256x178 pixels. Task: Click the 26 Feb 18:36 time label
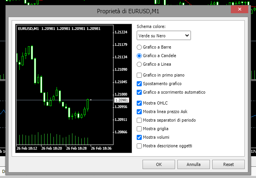[x=101, y=148]
